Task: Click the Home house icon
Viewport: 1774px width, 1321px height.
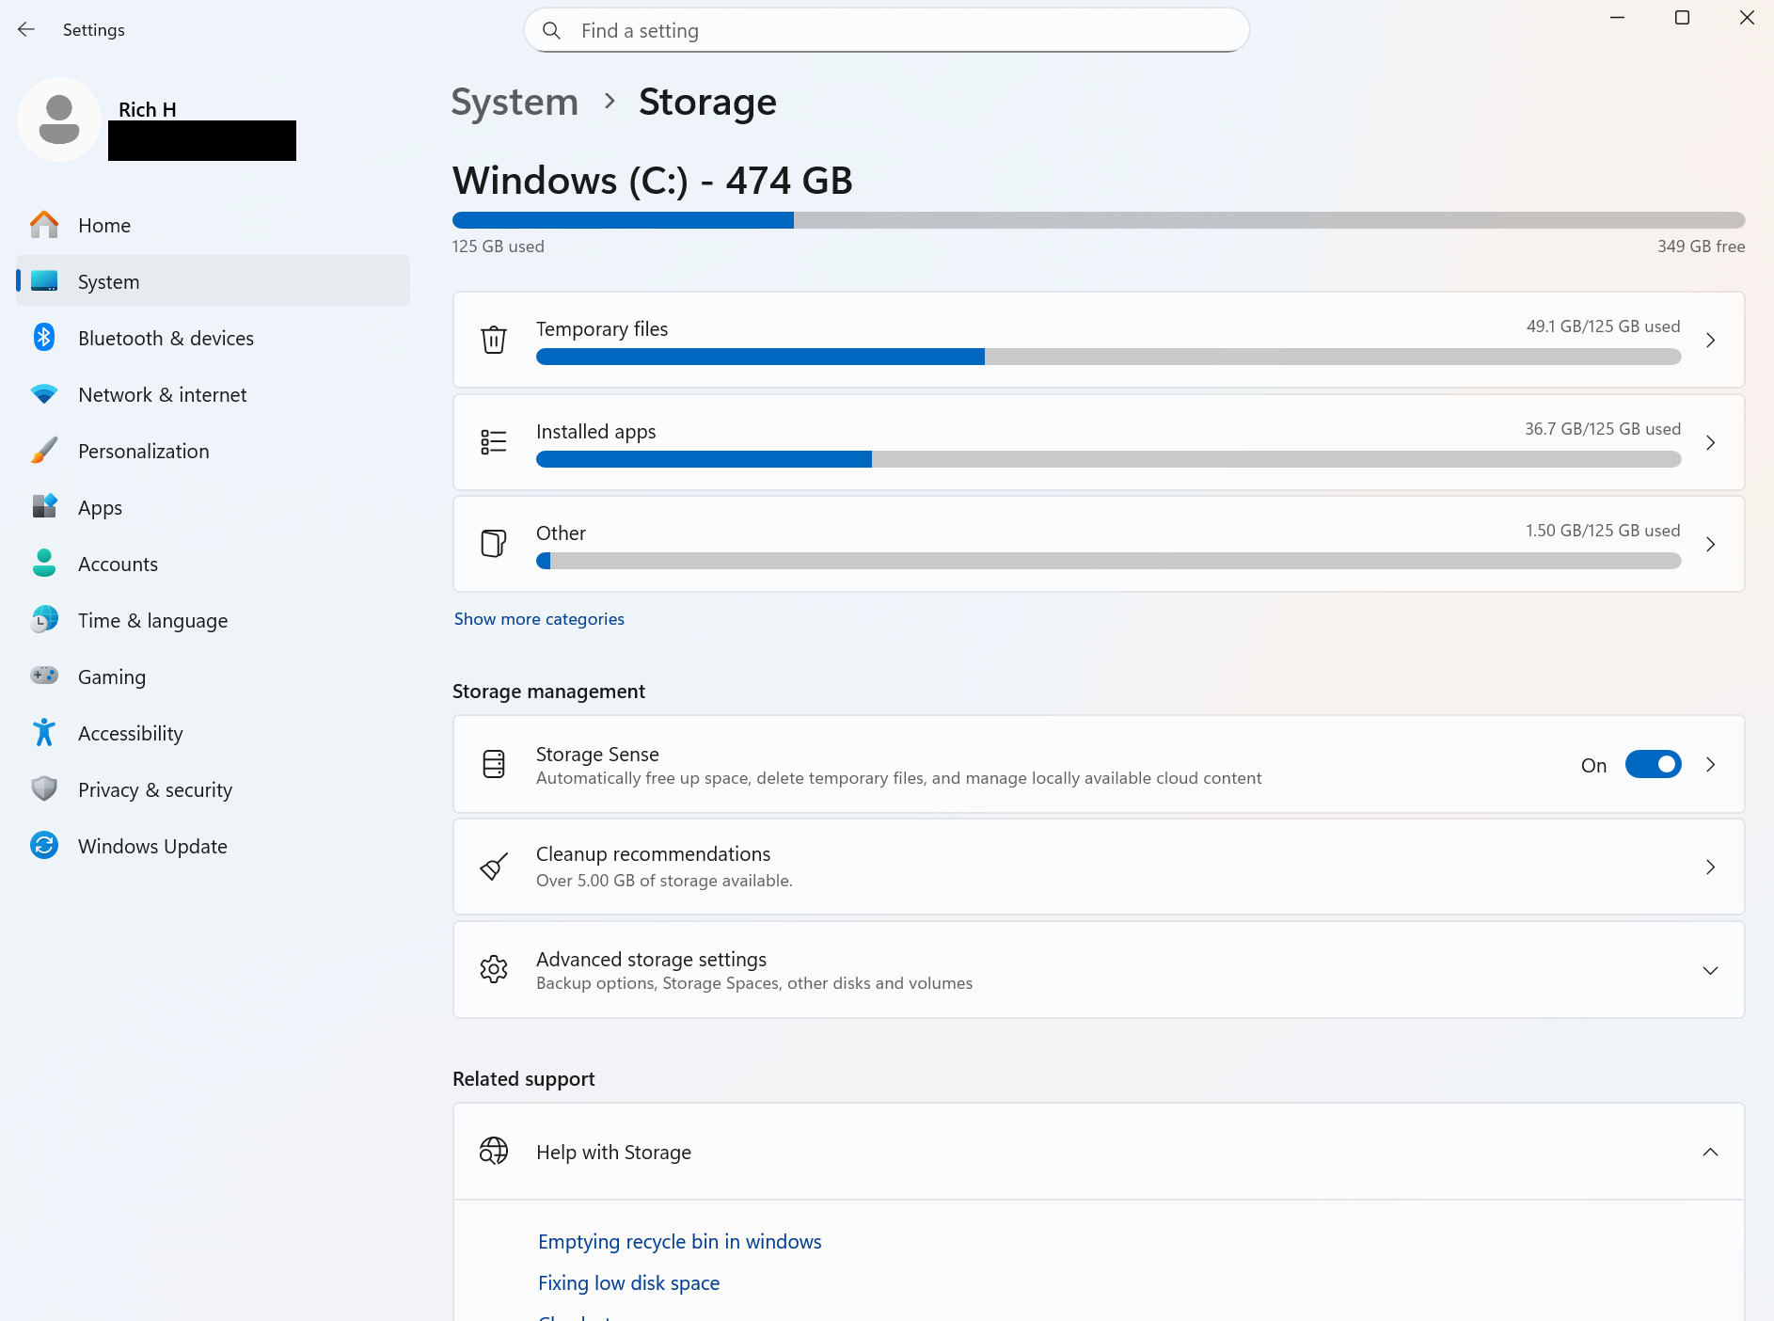Action: [44, 225]
